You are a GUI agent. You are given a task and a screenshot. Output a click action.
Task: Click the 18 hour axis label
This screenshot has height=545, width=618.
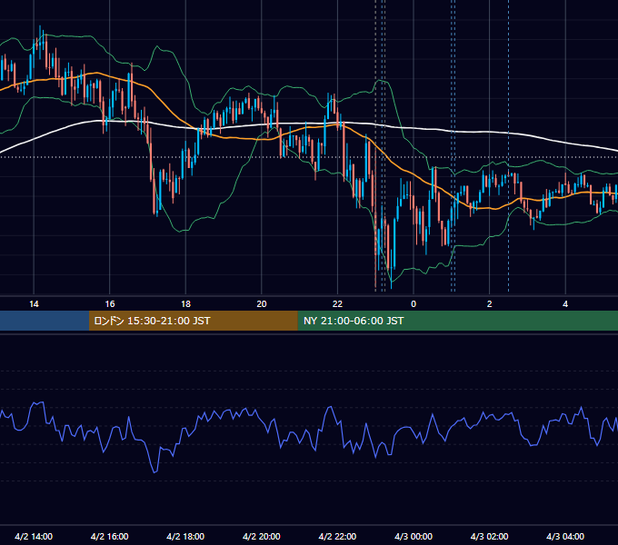[185, 304]
